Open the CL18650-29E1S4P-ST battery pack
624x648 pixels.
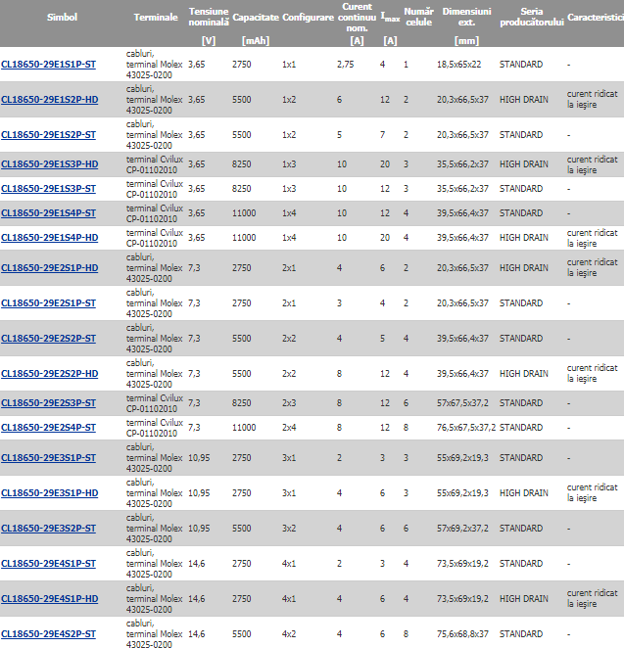tap(48, 212)
